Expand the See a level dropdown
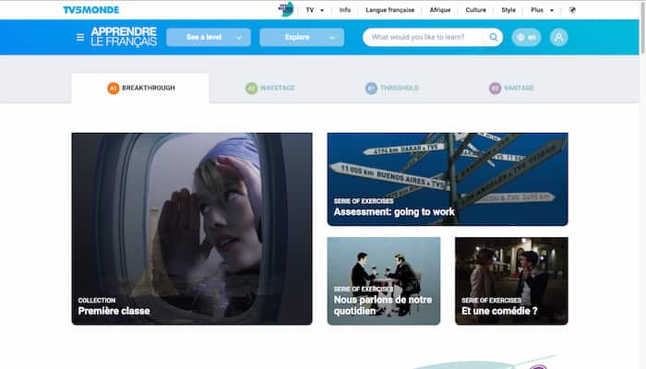The height and width of the screenshot is (369, 646). (x=209, y=37)
